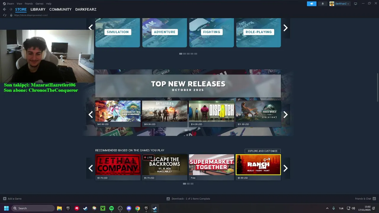Viewport: 379px width, 213px height.
Task: Select first genre carousel page dot
Action: pyautogui.click(x=181, y=54)
